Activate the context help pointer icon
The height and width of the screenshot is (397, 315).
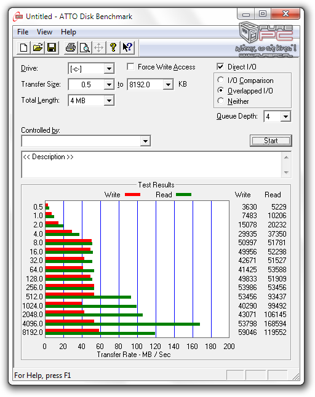click(x=127, y=47)
